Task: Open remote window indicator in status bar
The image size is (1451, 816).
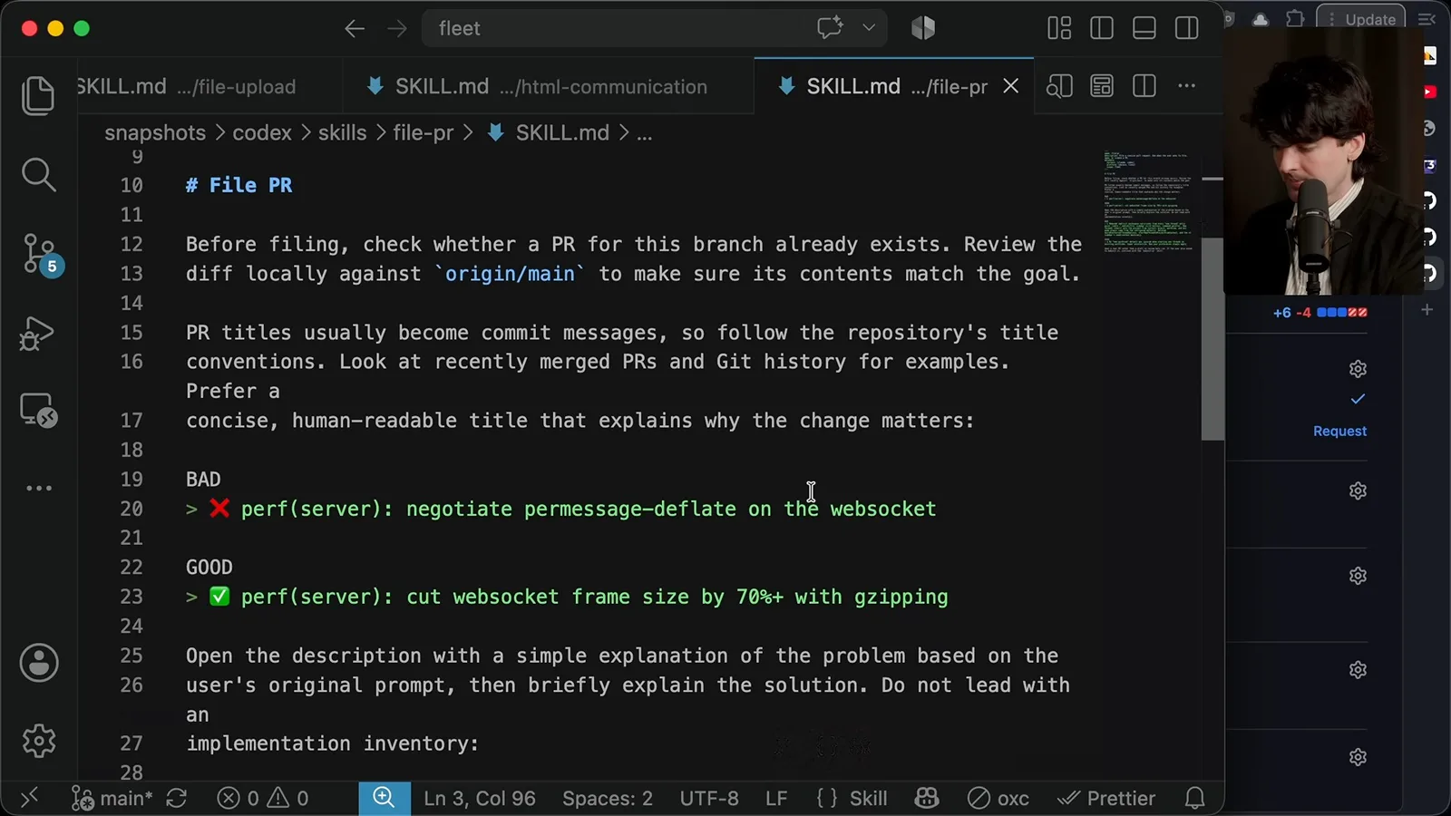Action: click(x=29, y=798)
